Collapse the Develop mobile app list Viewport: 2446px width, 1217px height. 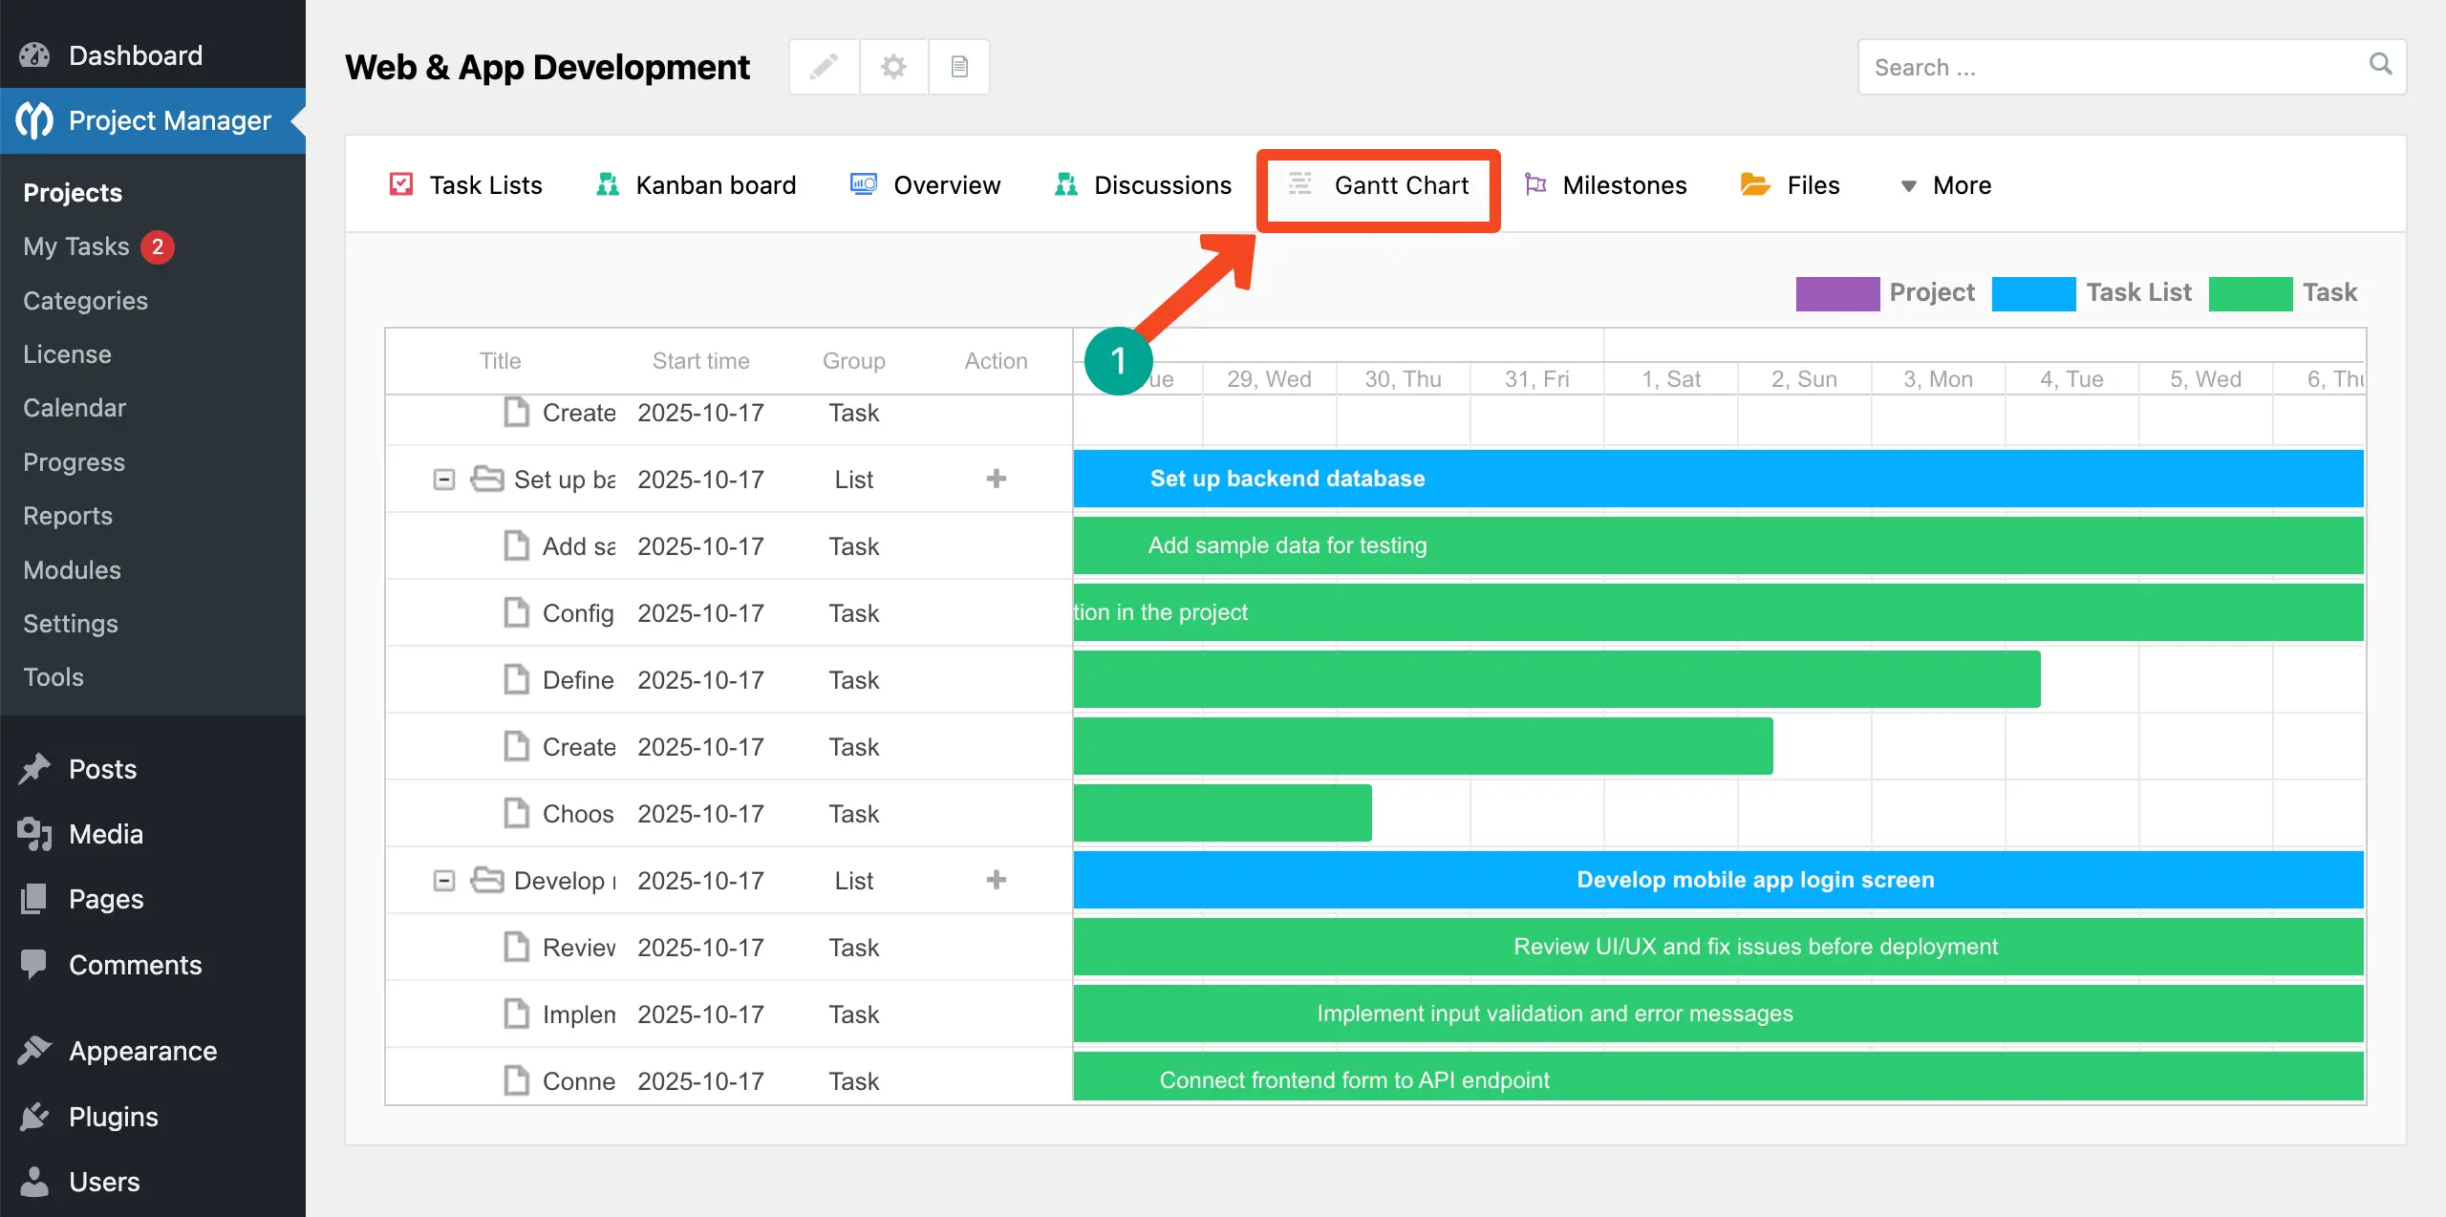tap(444, 880)
